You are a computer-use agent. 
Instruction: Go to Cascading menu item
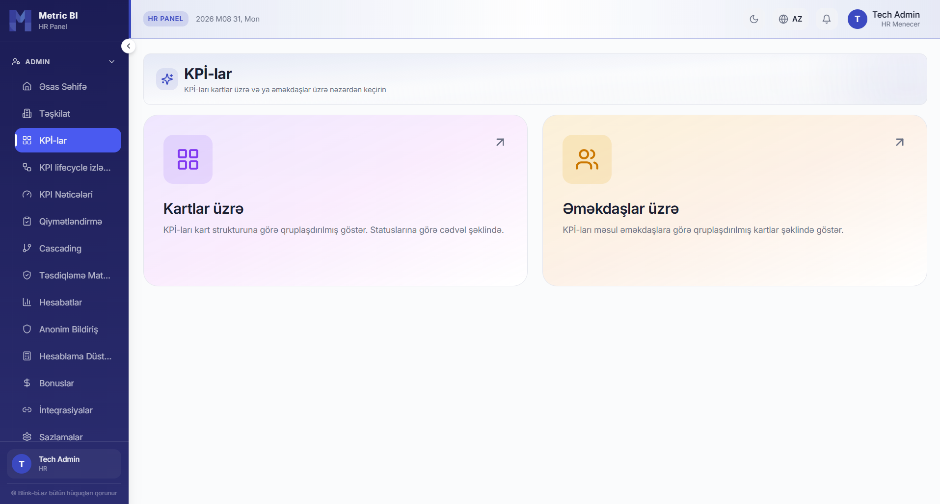coord(68,248)
